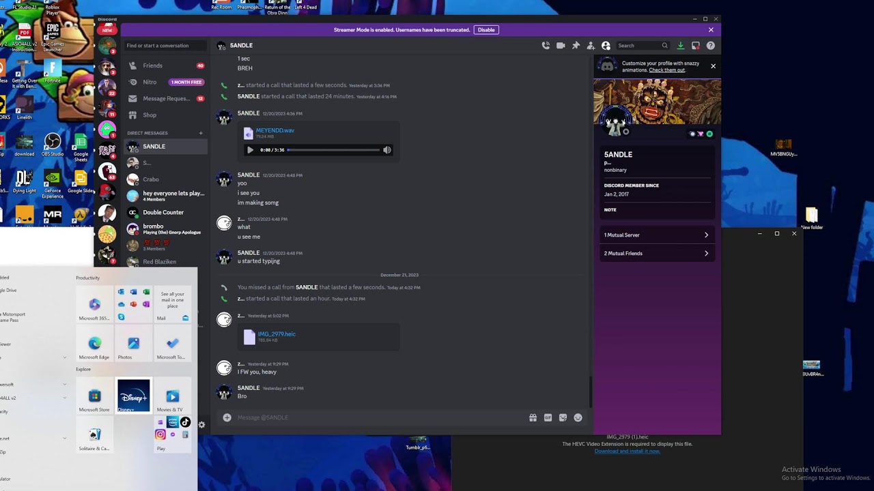Open OBS Studio desktop icon

pos(53,145)
